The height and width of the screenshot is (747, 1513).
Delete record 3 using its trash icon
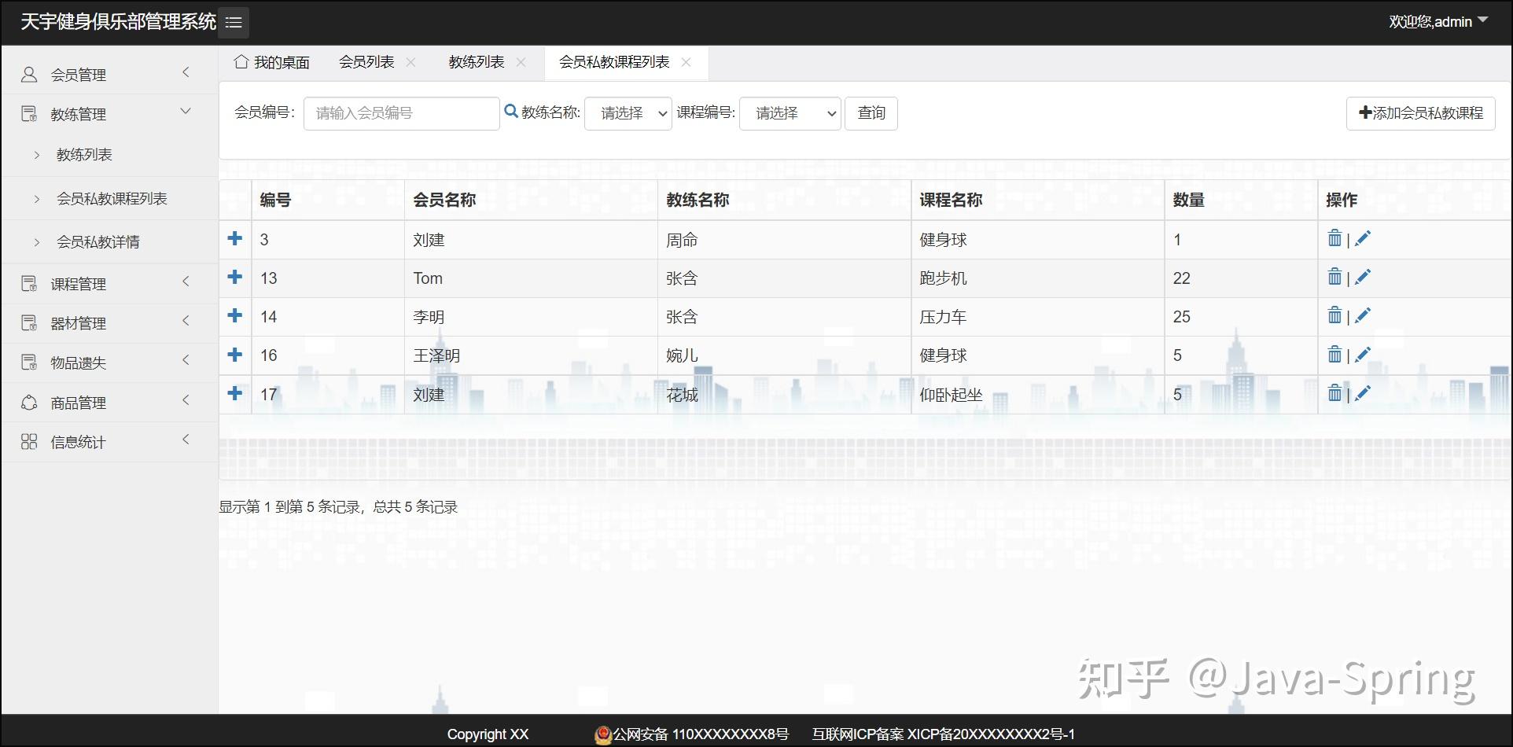coord(1334,237)
